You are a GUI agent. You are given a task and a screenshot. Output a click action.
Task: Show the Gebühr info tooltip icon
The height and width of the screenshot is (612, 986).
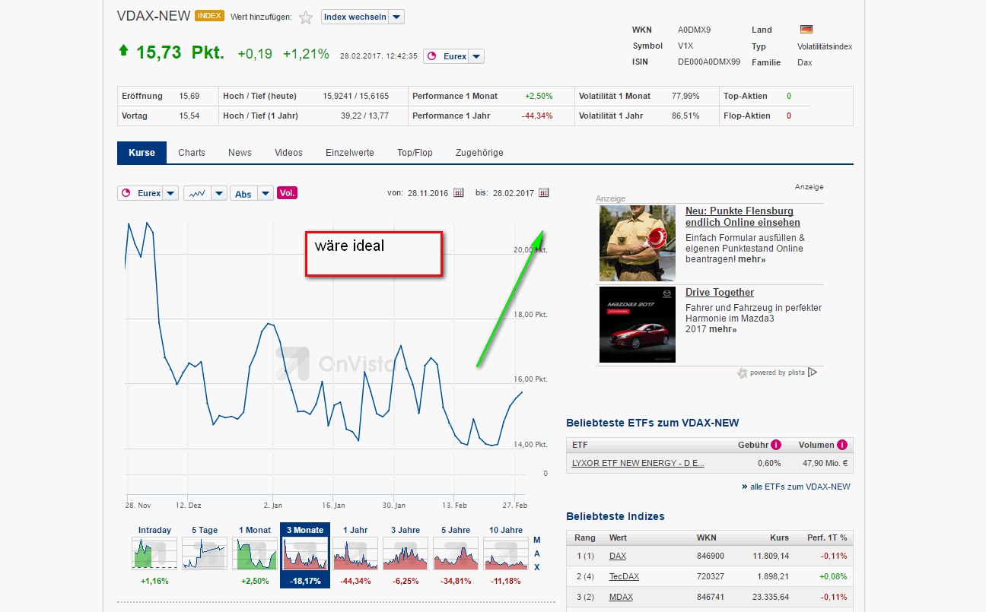coord(776,445)
